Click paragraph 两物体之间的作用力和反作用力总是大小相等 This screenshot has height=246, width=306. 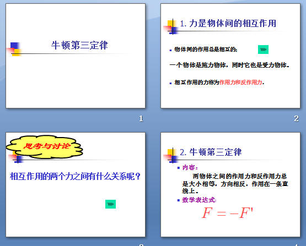[235, 184]
